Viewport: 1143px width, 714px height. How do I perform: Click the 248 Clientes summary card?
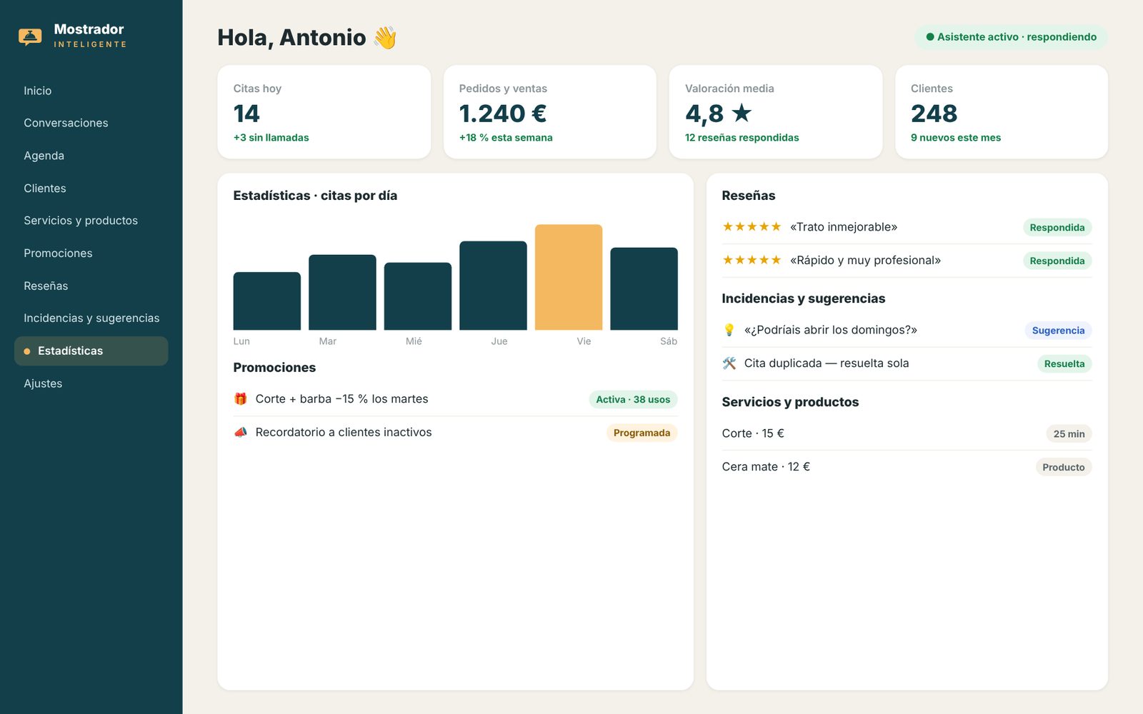(x=1002, y=112)
